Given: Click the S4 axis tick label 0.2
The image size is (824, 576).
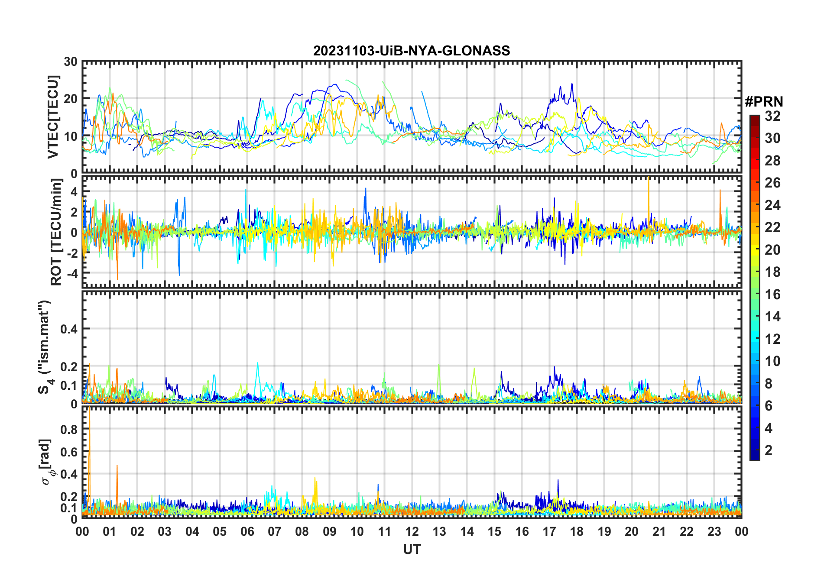Looking at the screenshot, I should (x=69, y=366).
